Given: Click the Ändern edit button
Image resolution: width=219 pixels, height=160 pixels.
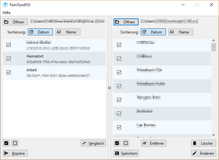Looking at the screenshot, I should (x=203, y=153).
